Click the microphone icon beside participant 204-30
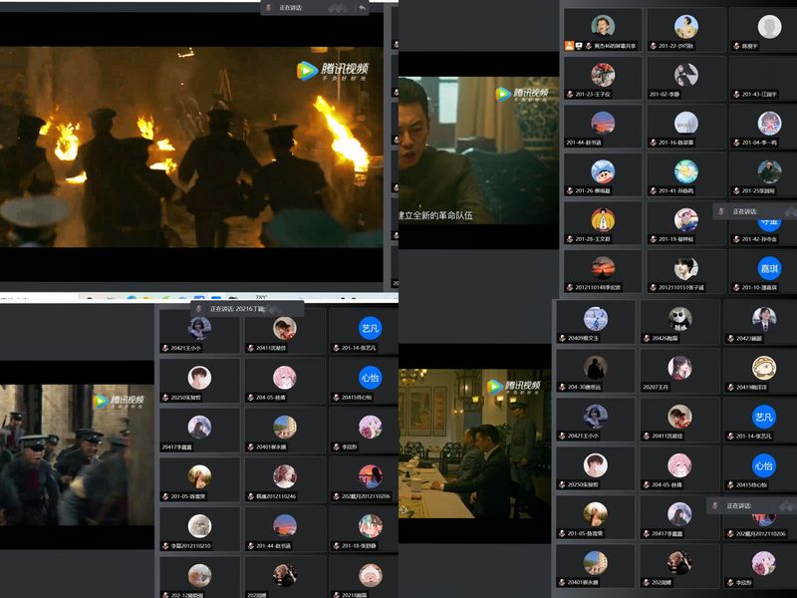This screenshot has height=598, width=797. click(x=562, y=387)
